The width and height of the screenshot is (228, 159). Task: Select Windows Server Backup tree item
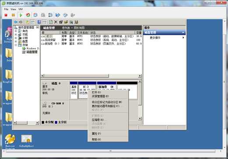(31, 48)
